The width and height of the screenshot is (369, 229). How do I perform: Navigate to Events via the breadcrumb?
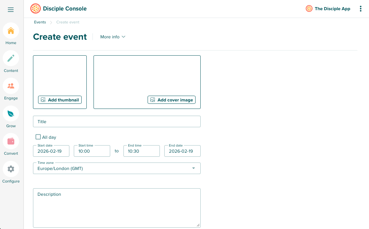pos(40,22)
